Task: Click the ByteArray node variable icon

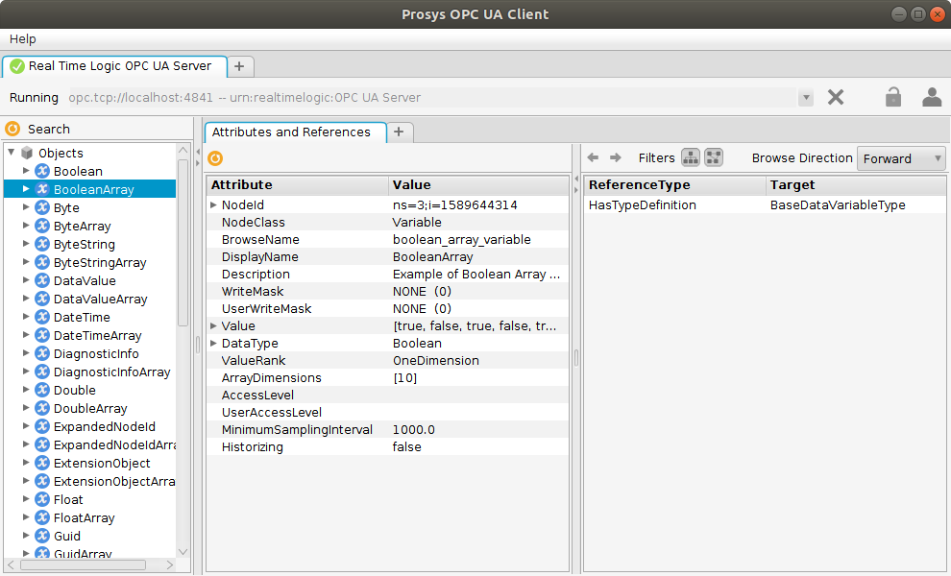Action: 42,226
